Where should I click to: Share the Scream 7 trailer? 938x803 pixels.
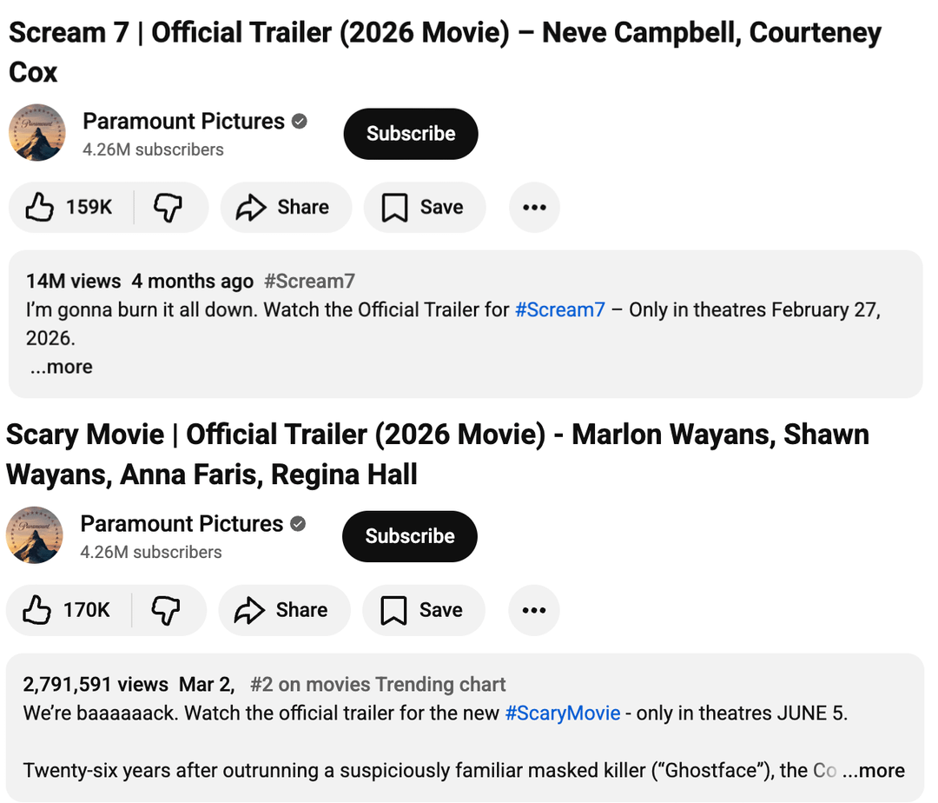285,208
